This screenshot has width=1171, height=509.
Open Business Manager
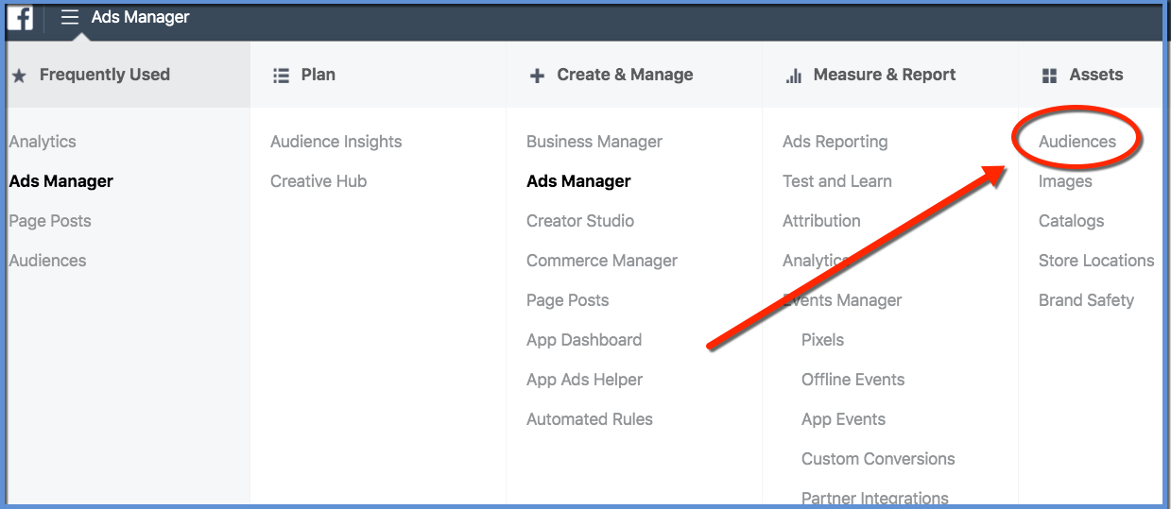pyautogui.click(x=594, y=142)
